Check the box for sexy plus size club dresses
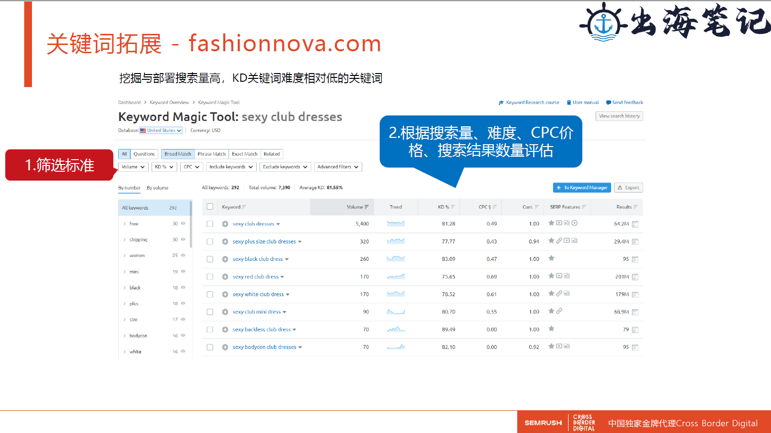The width and height of the screenshot is (771, 433). (210, 241)
